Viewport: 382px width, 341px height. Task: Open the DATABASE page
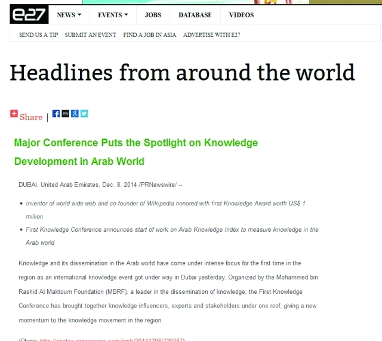tap(195, 15)
